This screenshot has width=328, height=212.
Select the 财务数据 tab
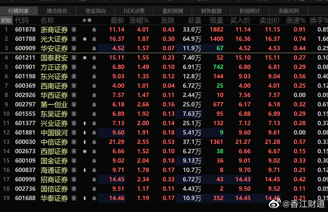(211, 11)
